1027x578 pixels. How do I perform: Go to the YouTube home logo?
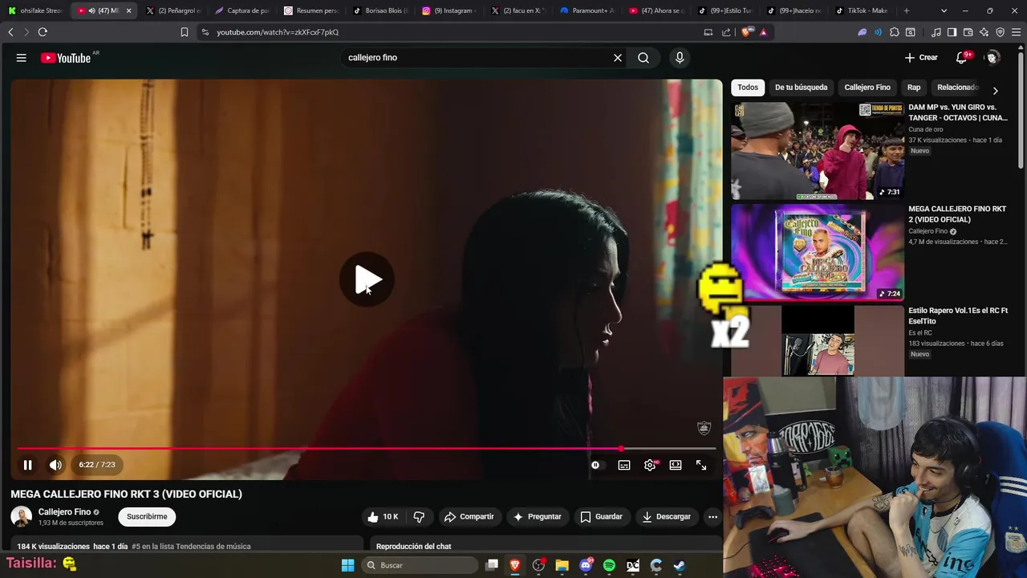66,58
